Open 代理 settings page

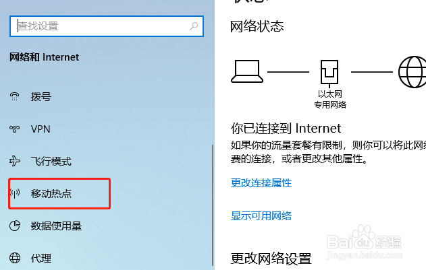[41, 258]
